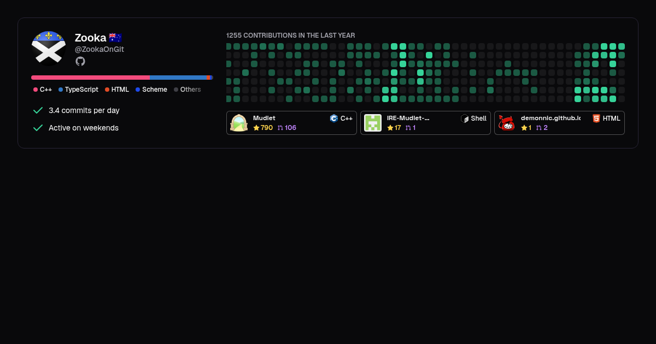Click the IRE-Mudlet repository avatar icon
Viewport: 656px width, 344px height.
373,123
